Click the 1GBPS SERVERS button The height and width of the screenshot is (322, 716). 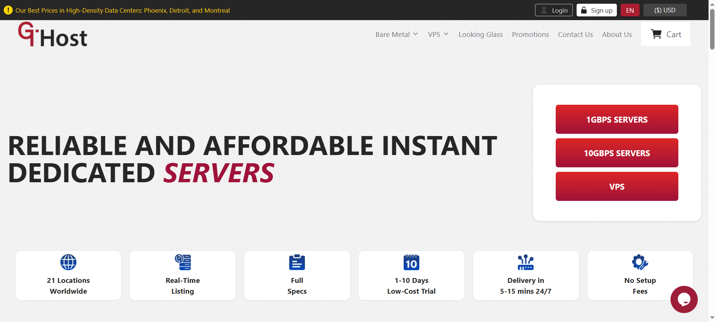click(x=616, y=119)
